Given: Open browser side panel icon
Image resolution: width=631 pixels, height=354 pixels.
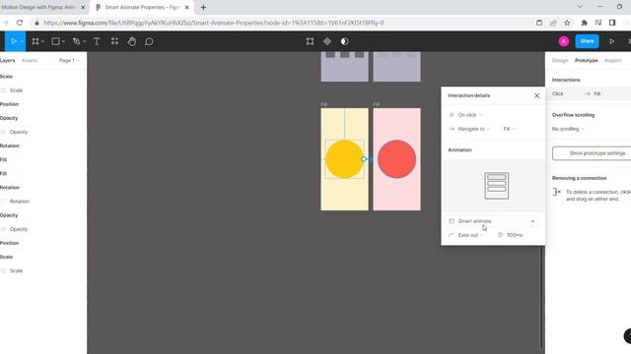Looking at the screenshot, I should click(x=612, y=23).
